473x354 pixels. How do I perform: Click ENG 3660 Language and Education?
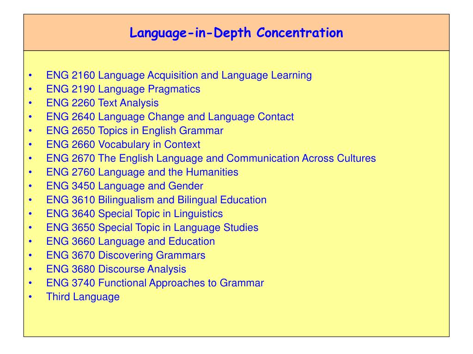point(130,242)
